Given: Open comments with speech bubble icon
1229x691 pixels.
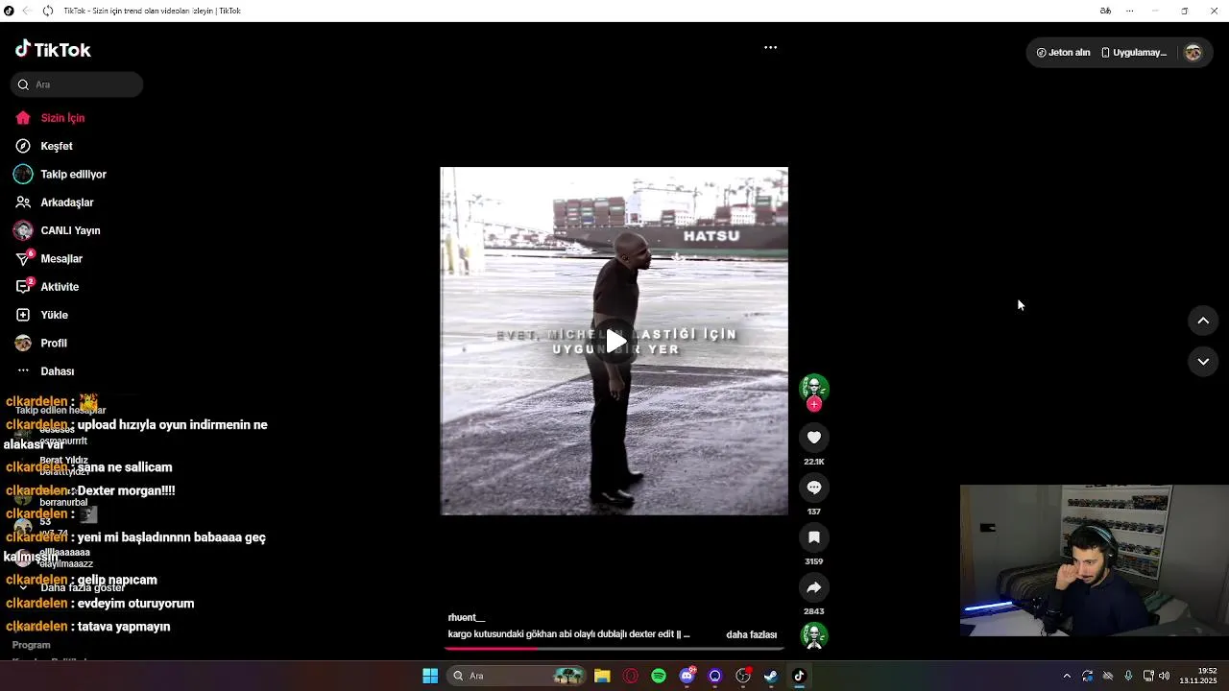Looking at the screenshot, I should tap(814, 488).
